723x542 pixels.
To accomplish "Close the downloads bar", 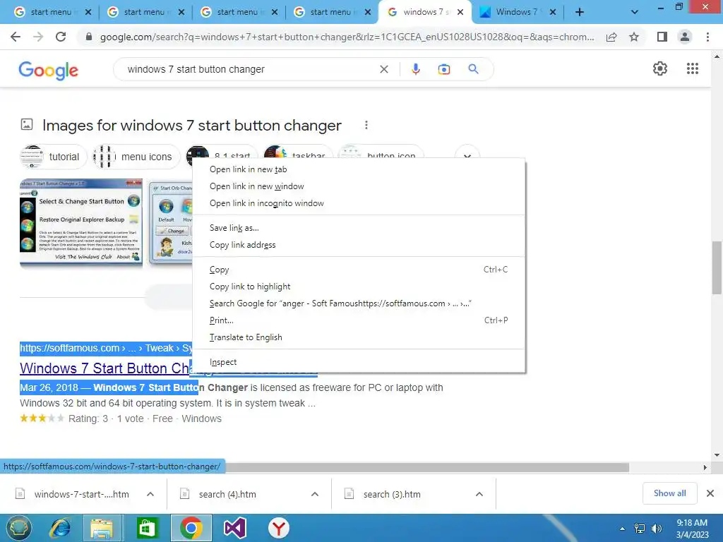I will [x=710, y=493].
